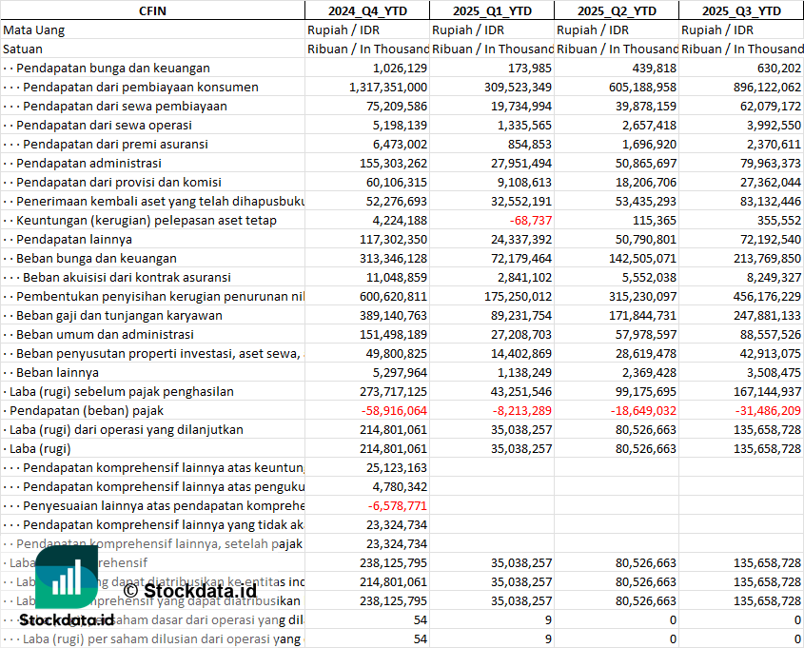Screen dimensions: 804x648
Task: Click the 2025_Q3_YTD column header
Action: pyautogui.click(x=741, y=10)
